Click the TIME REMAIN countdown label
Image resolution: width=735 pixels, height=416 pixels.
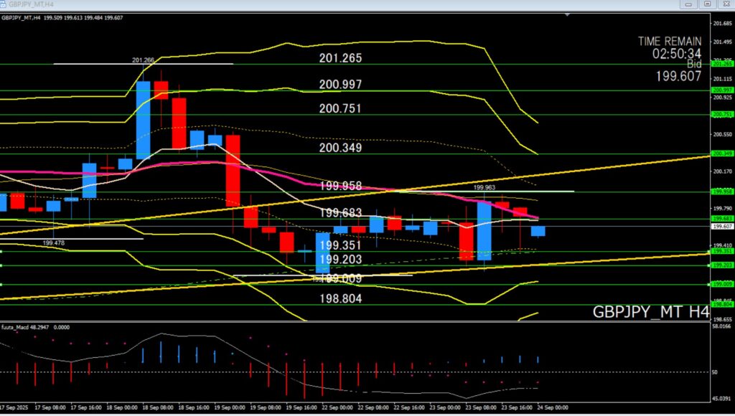pos(669,42)
